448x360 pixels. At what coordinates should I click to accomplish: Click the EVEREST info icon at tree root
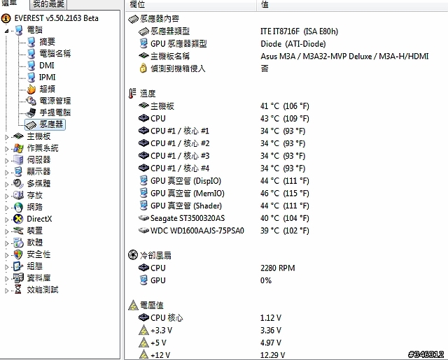6,19
